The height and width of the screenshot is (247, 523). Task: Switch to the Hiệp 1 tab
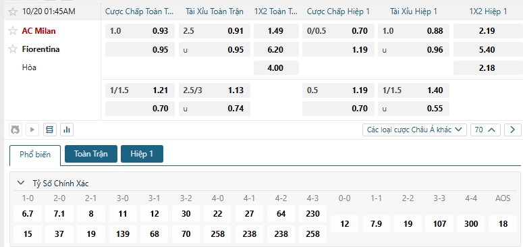point(142,154)
